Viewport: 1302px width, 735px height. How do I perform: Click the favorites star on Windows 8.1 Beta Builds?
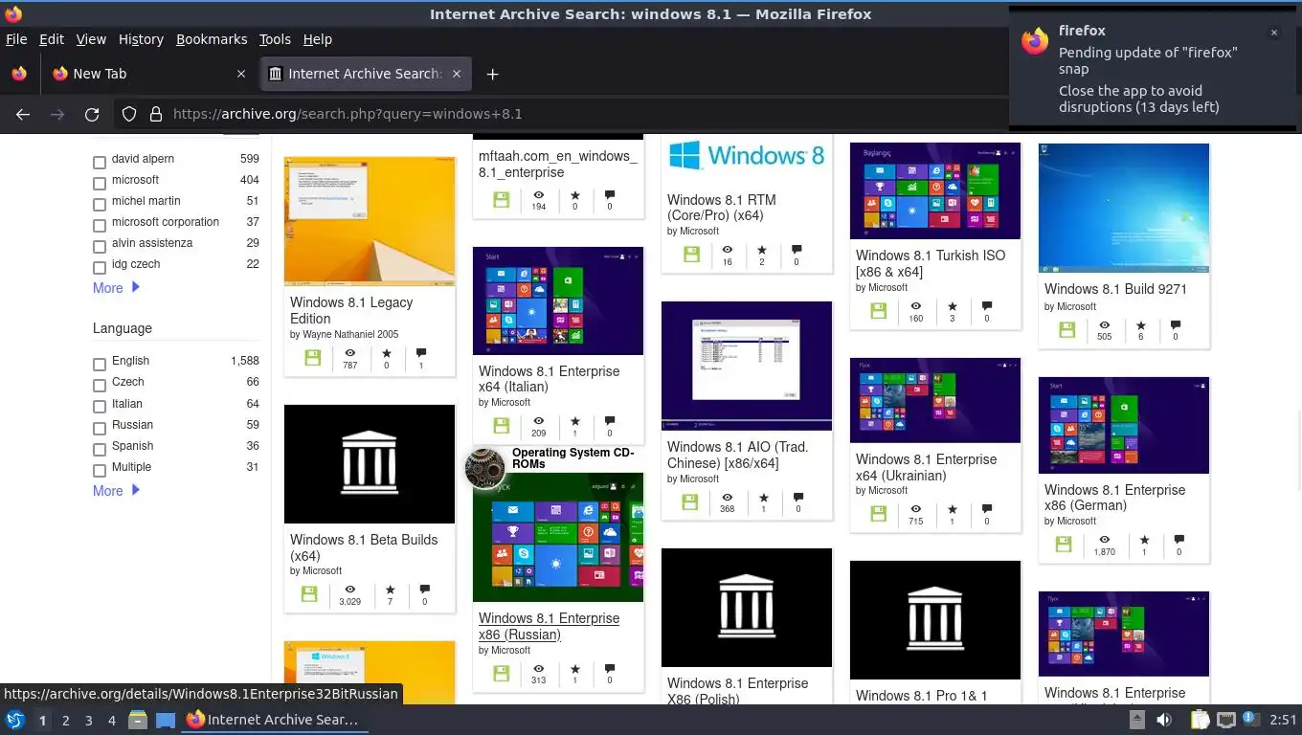coord(390,590)
